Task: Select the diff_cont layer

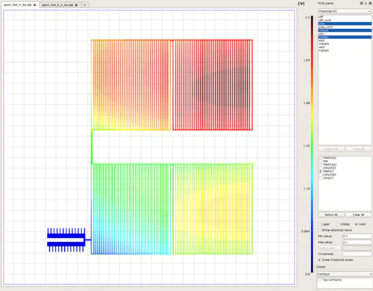Action: [344, 20]
